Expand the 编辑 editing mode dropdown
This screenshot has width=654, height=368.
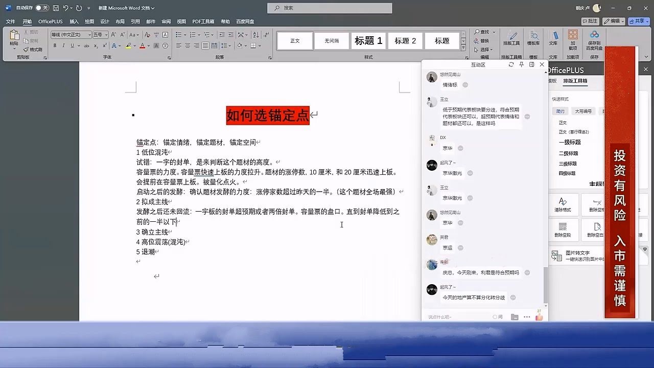pos(614,21)
